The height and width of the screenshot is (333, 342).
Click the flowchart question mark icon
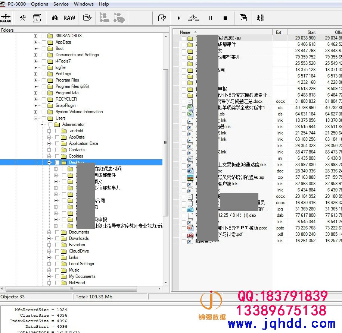coord(193,18)
